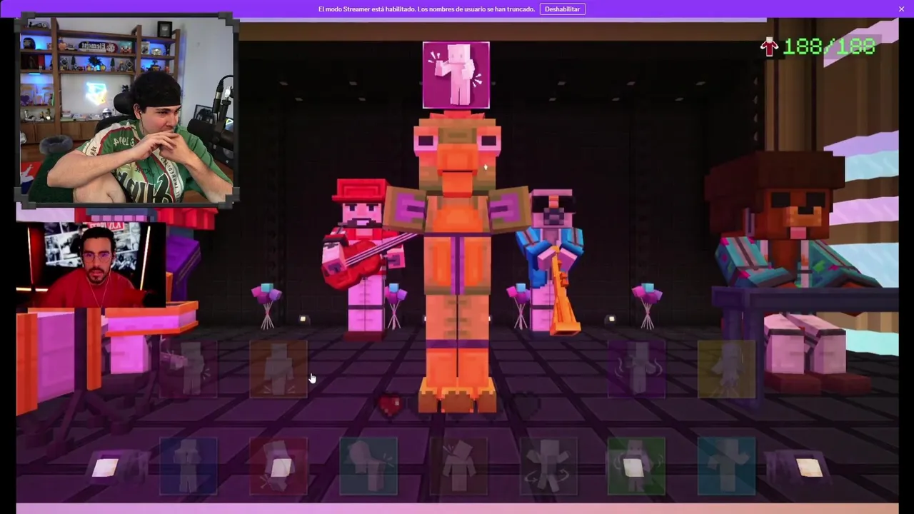Dismiss the Streamer mode banner with X
This screenshot has height=514, width=914.
pos(901,9)
